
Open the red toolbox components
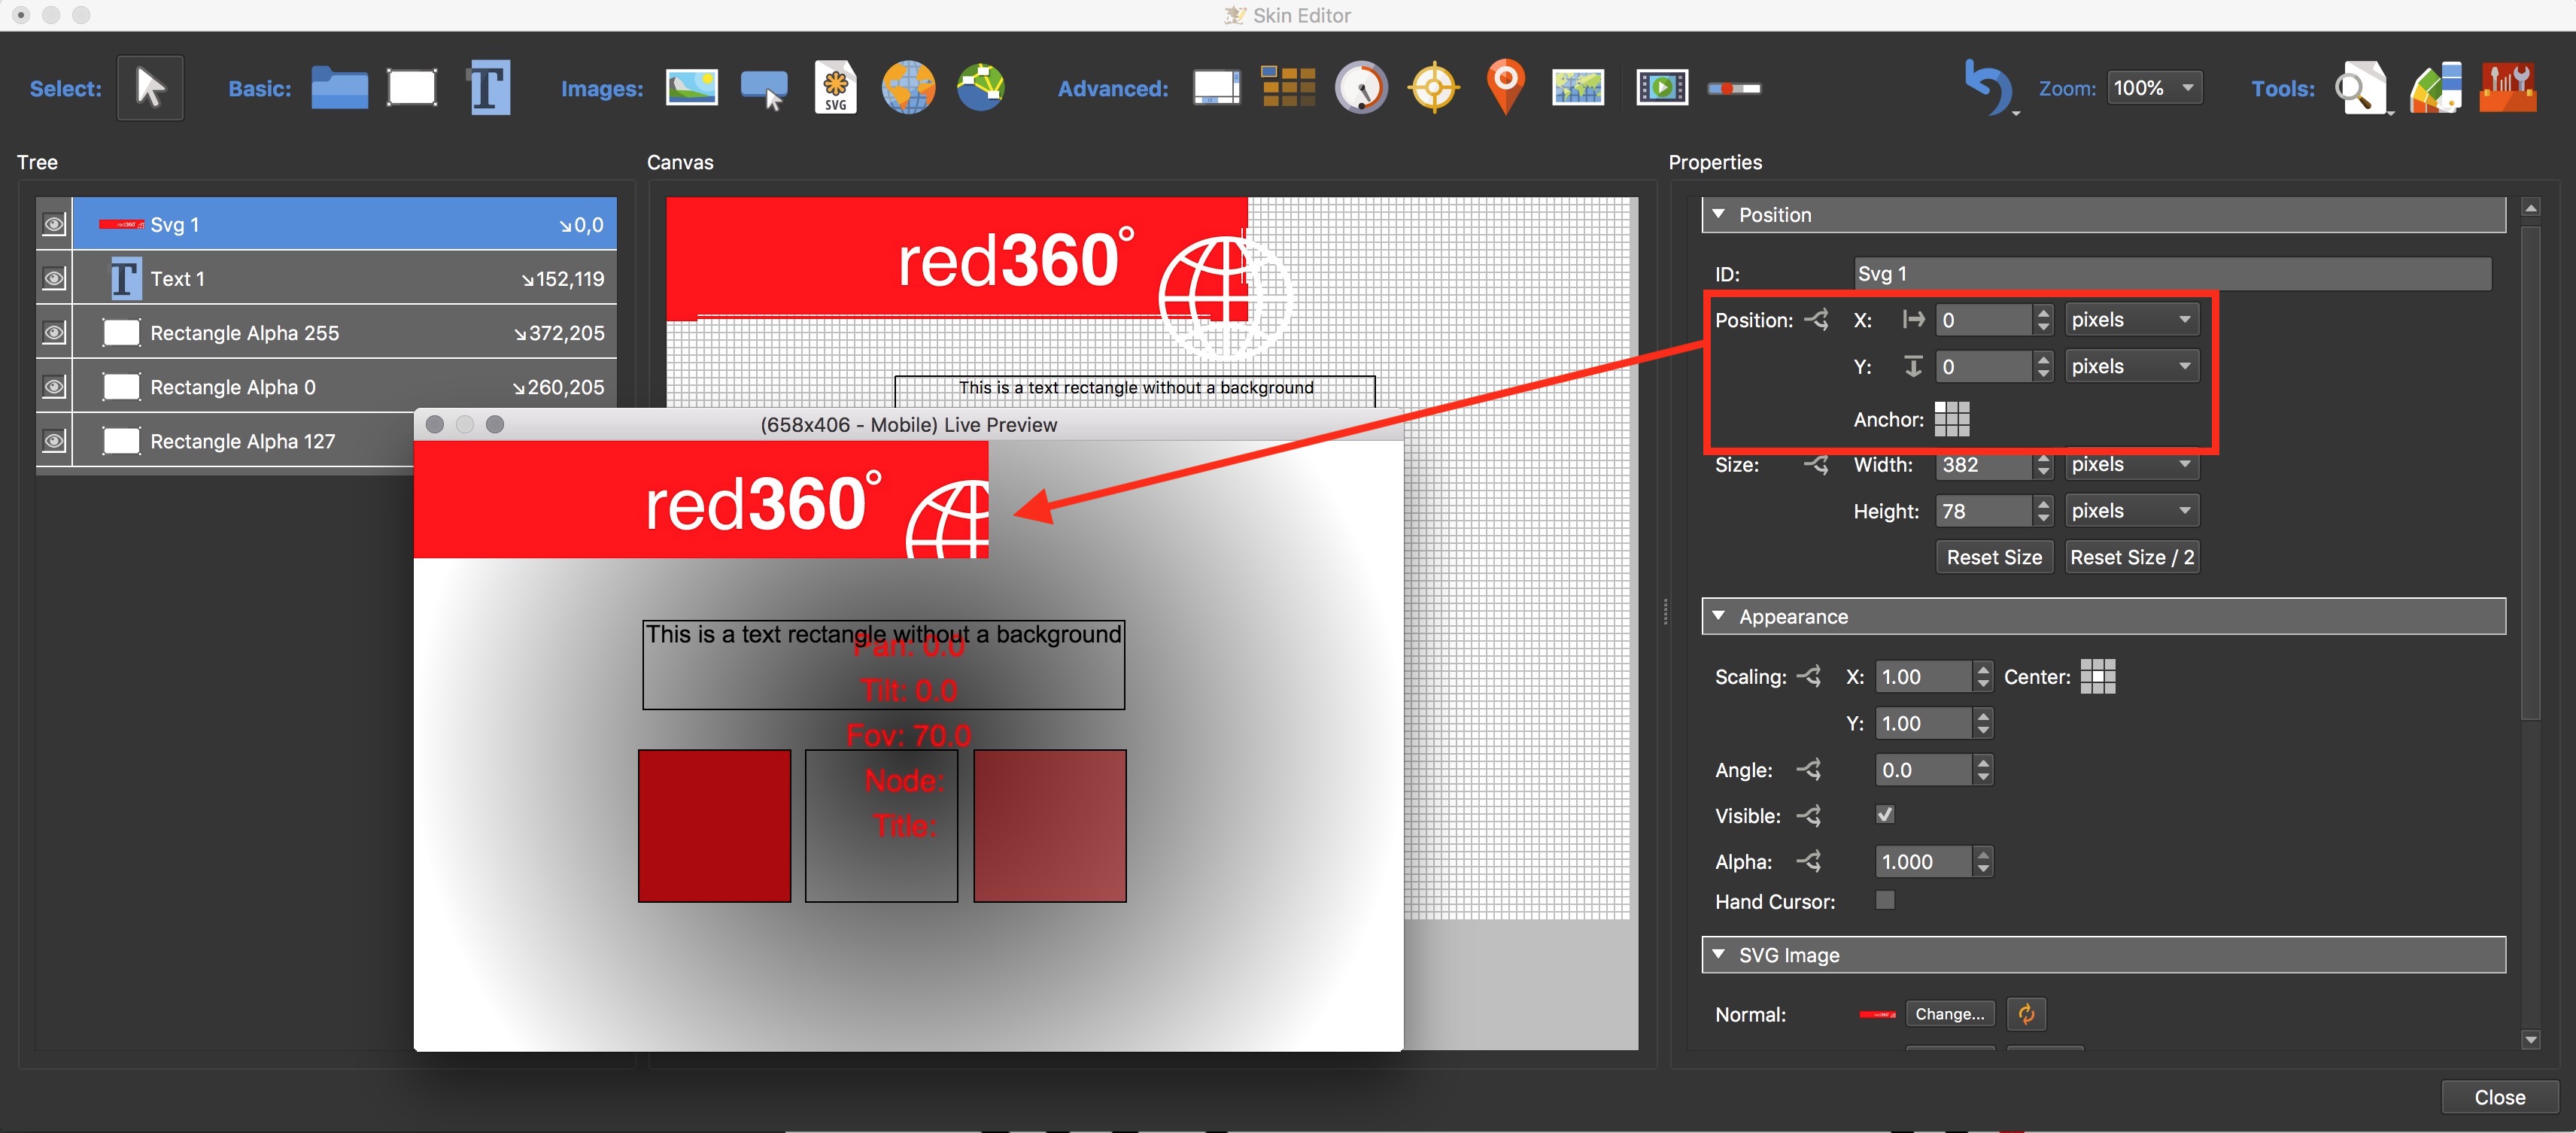pyautogui.click(x=2508, y=88)
